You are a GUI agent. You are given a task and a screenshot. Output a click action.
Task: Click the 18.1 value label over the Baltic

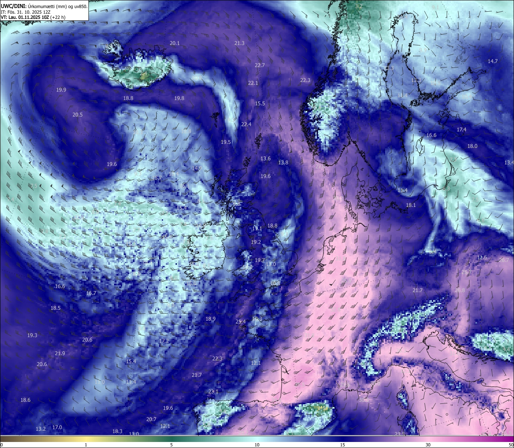[x=411, y=205]
